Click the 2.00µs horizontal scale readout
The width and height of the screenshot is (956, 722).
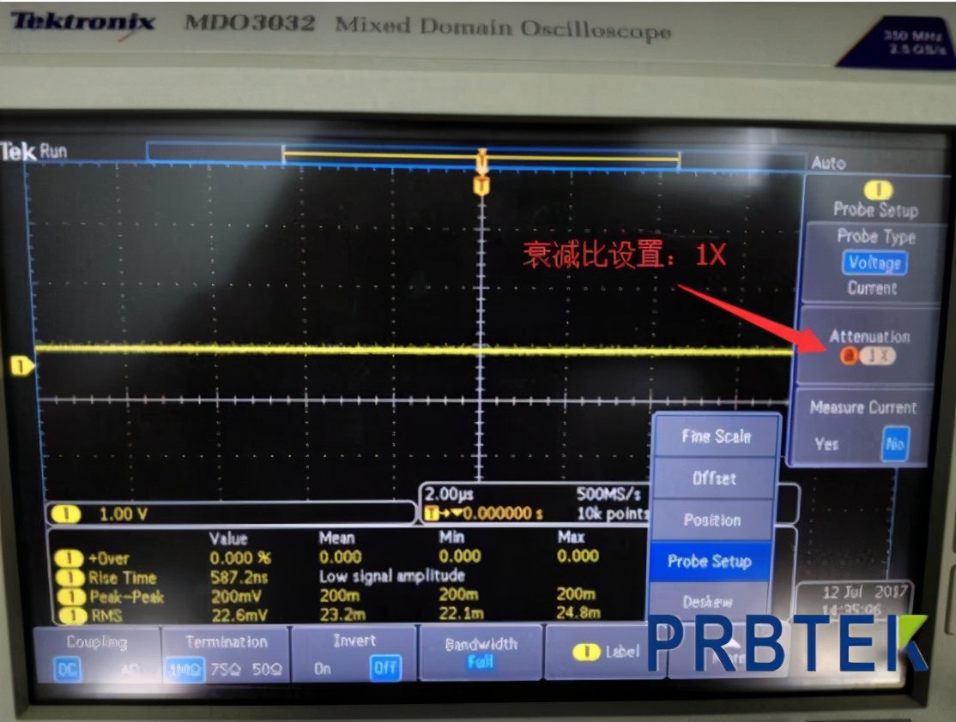tap(449, 494)
